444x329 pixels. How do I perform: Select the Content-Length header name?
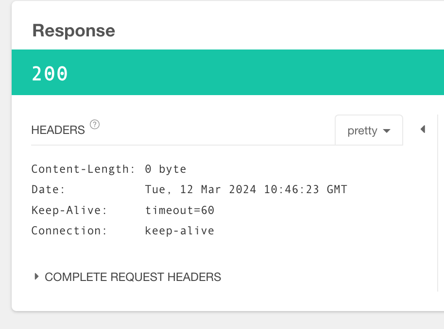pos(83,169)
